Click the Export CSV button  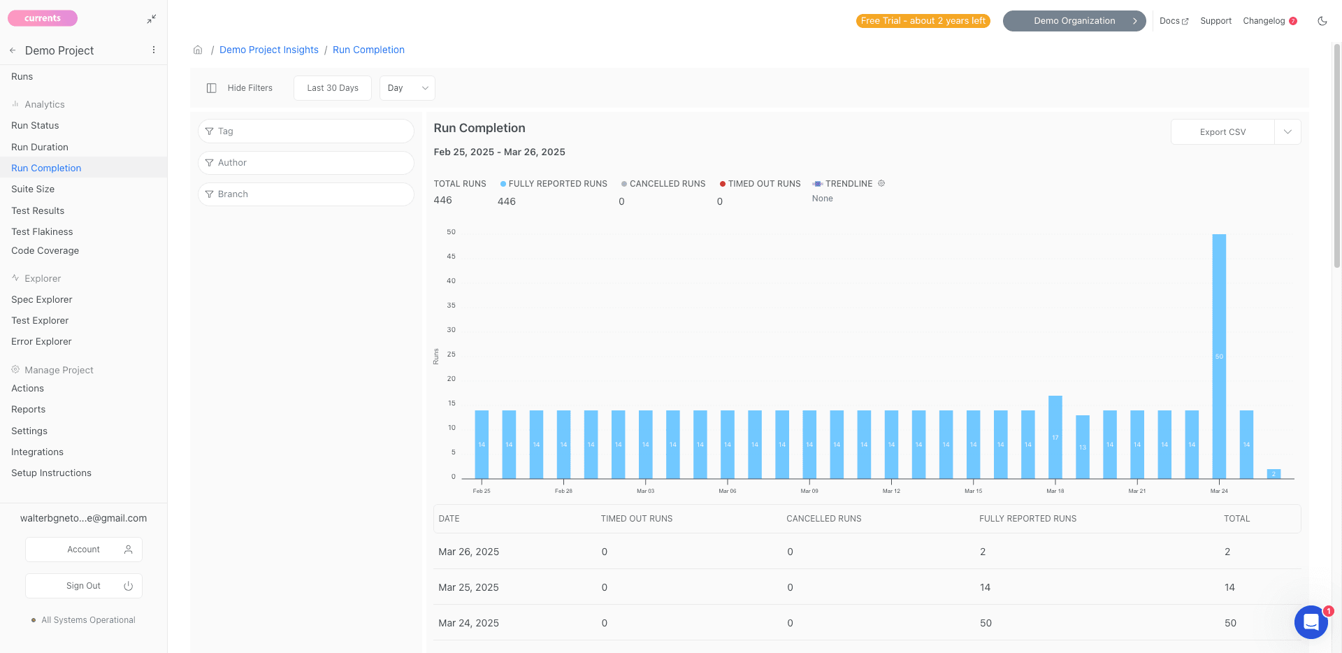1222,132
